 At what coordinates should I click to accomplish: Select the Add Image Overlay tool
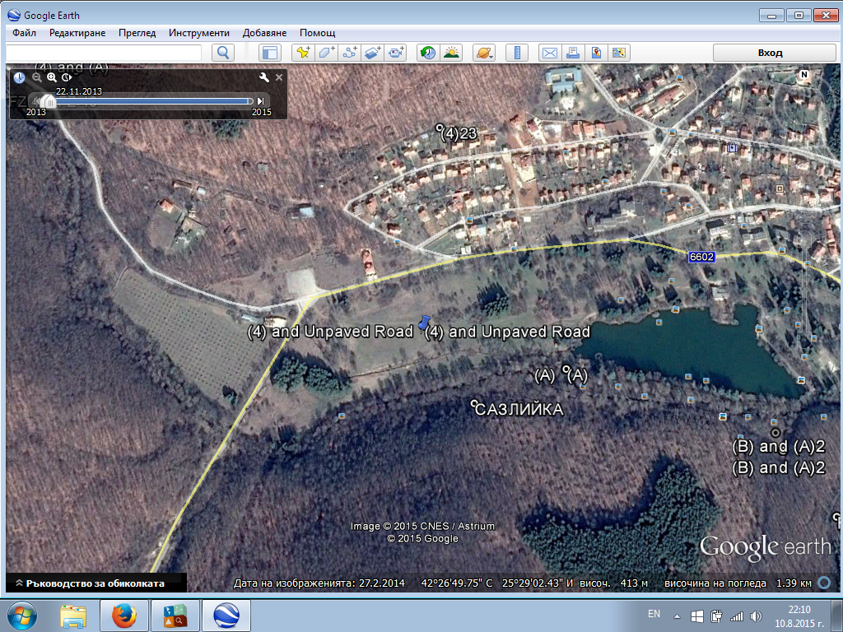(x=373, y=53)
